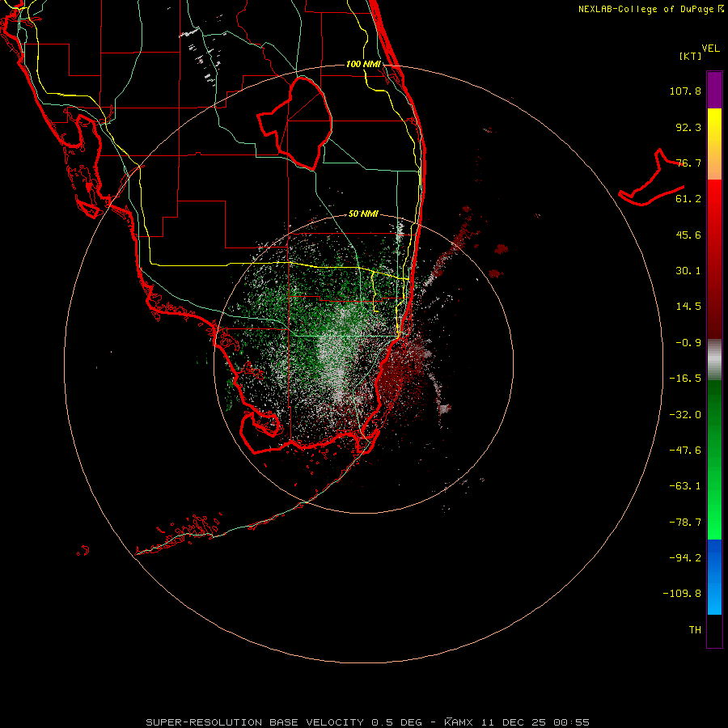The image size is (728, 728).
Task: Click the 61.2 velocity scale value
Action: [688, 199]
